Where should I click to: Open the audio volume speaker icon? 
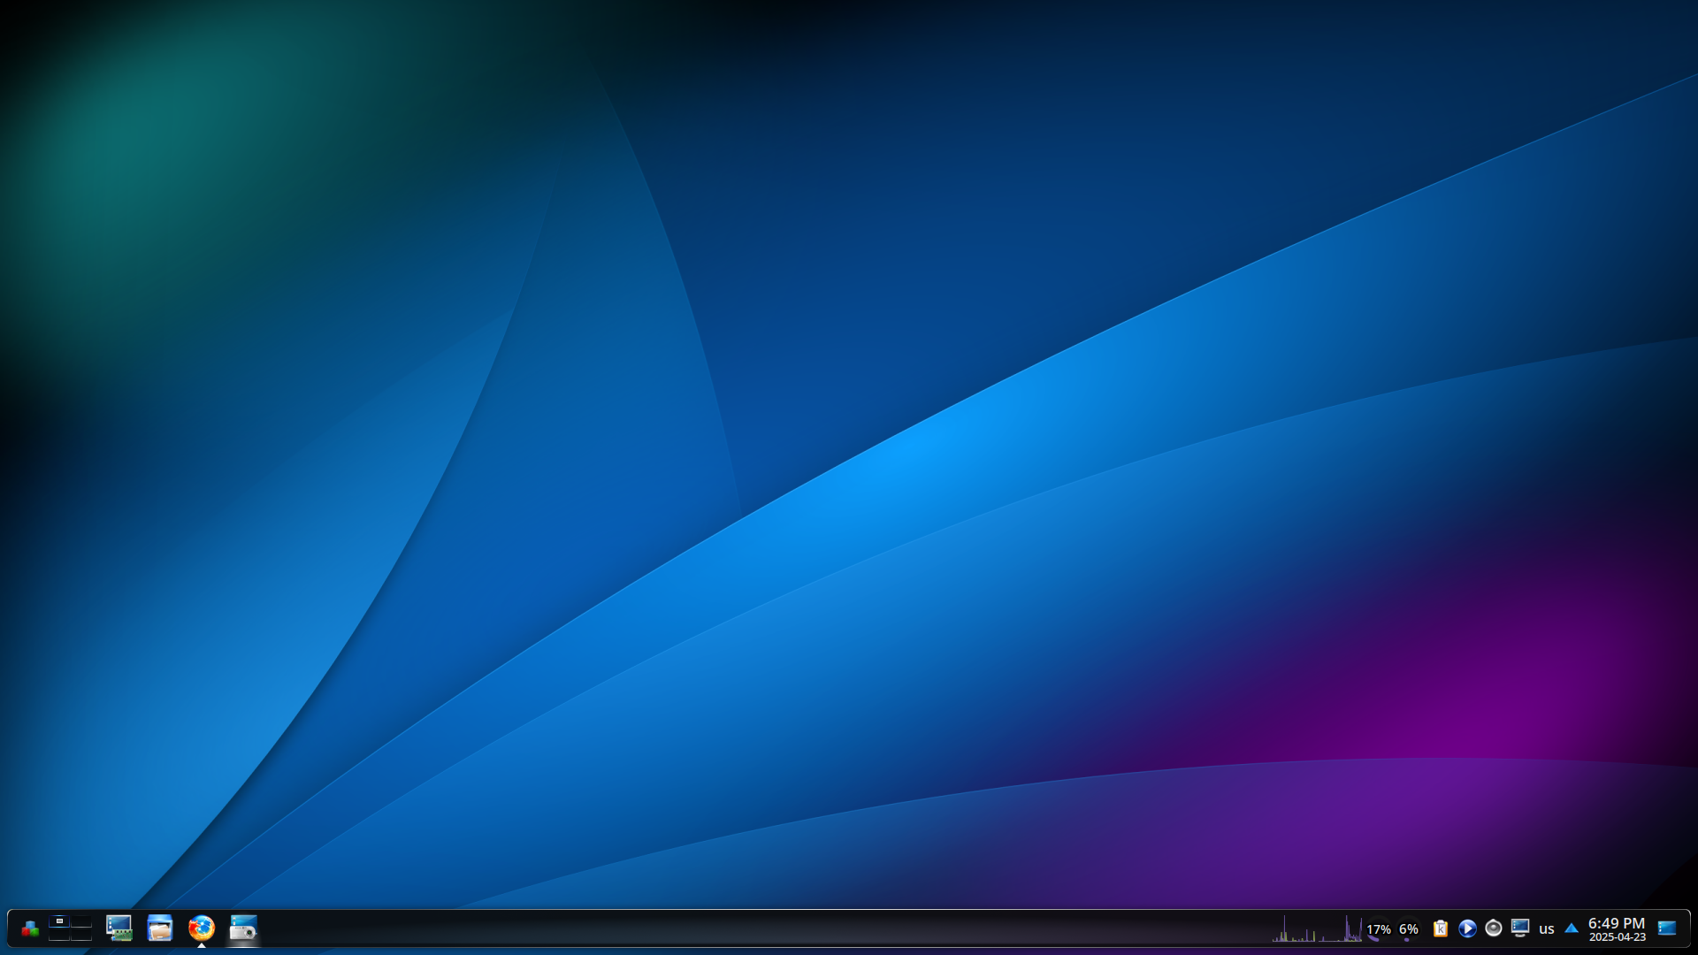[x=1494, y=928]
